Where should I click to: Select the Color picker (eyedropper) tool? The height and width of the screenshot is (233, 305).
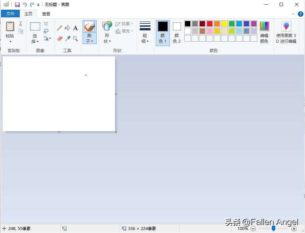tap(67, 38)
